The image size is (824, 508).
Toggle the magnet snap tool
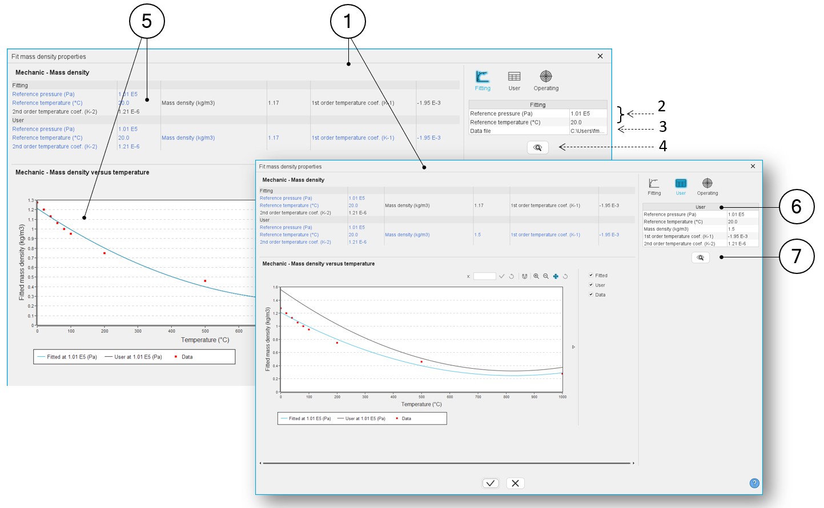coord(525,276)
